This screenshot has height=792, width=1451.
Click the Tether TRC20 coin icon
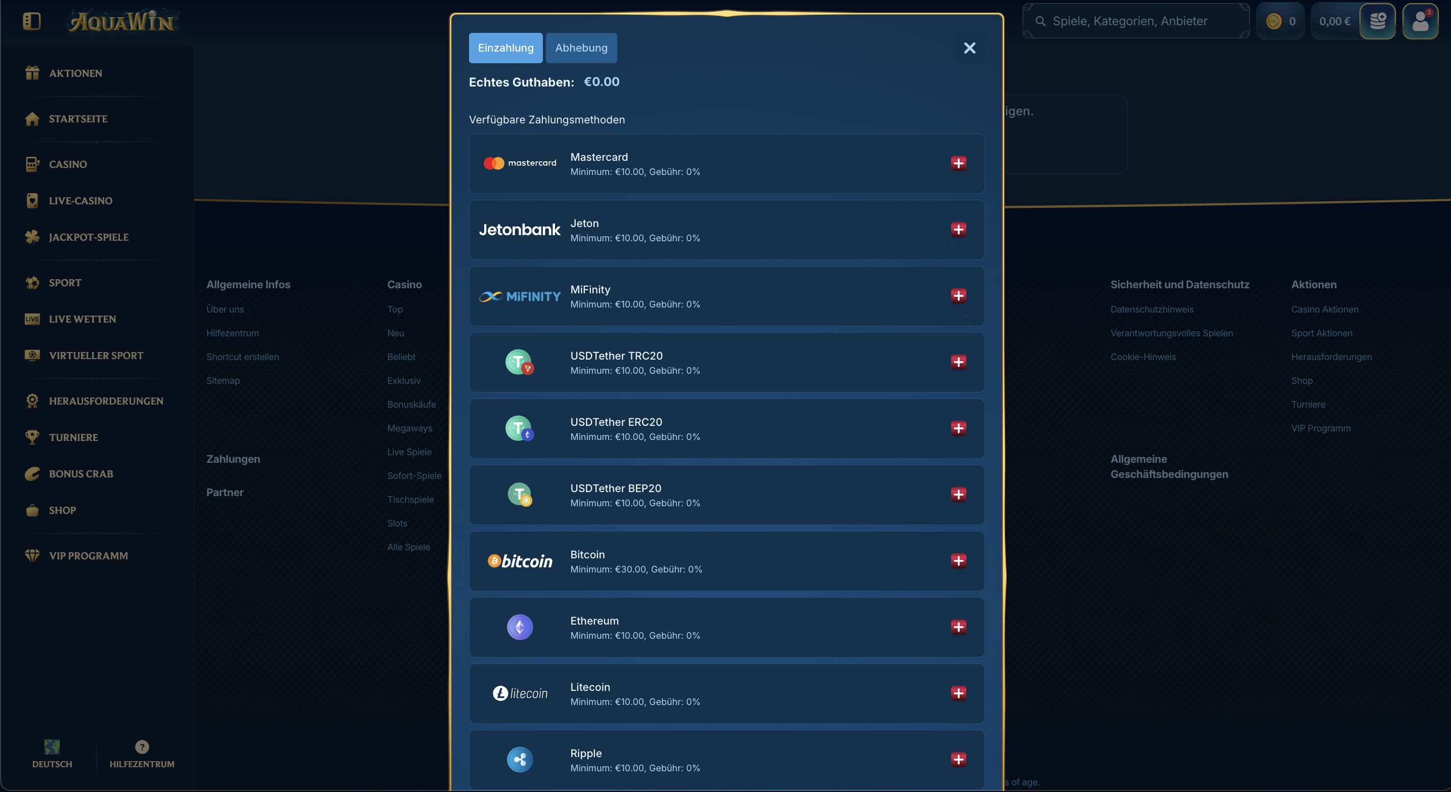(x=520, y=362)
